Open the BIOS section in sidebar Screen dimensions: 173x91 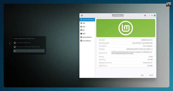(87, 34)
